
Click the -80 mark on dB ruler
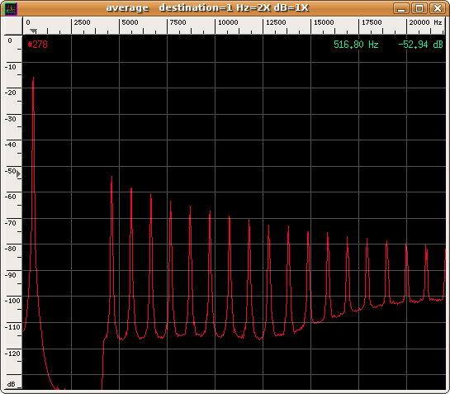11,249
